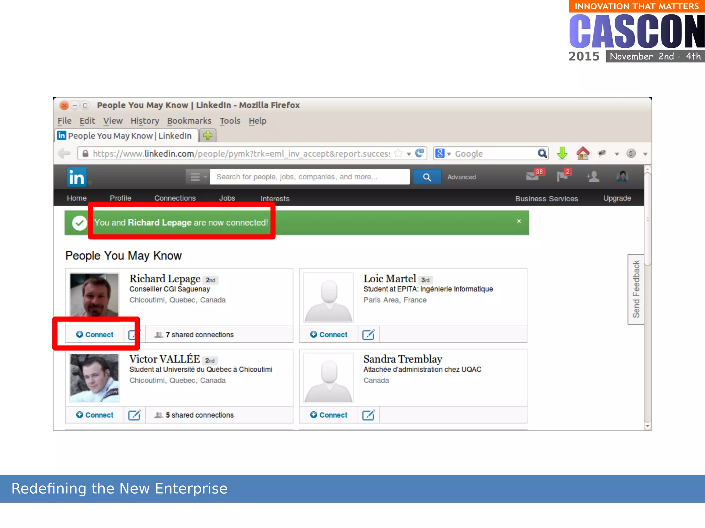Dismiss the green connected notification
Screen dimensions: 705x528
[519, 221]
